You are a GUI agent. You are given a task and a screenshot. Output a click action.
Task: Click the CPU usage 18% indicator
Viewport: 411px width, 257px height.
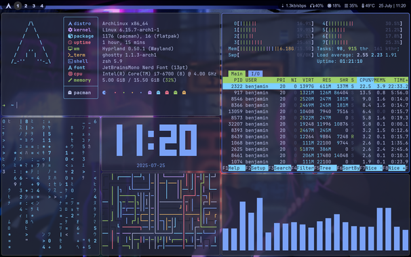334,5
